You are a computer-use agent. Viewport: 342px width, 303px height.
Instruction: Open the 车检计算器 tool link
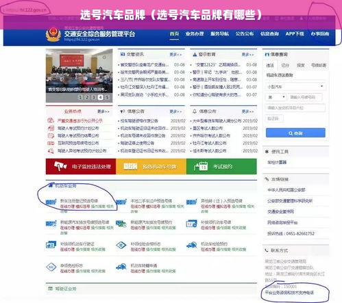pyautogui.click(x=277, y=162)
